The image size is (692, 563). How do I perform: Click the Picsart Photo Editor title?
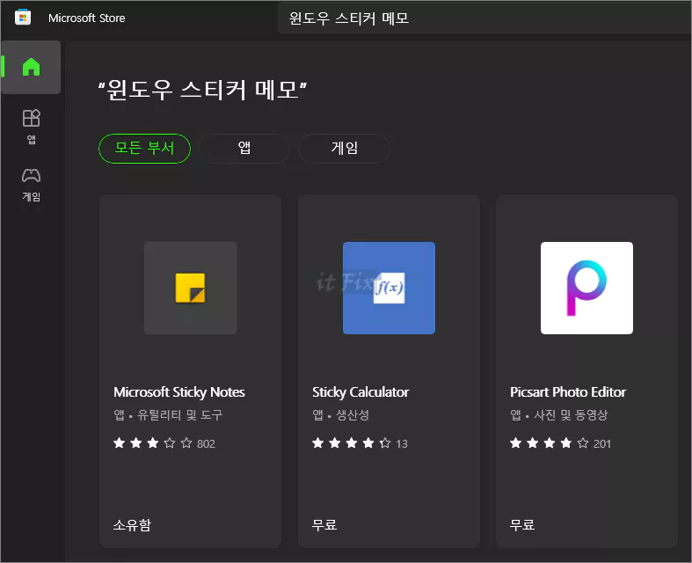(568, 392)
